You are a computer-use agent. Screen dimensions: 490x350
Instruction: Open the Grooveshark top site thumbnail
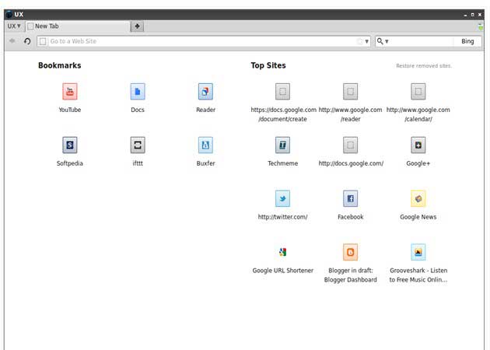[418, 252]
